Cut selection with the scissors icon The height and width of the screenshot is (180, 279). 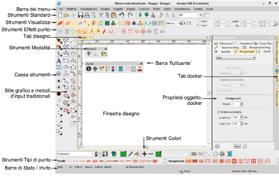[x=101, y=15]
